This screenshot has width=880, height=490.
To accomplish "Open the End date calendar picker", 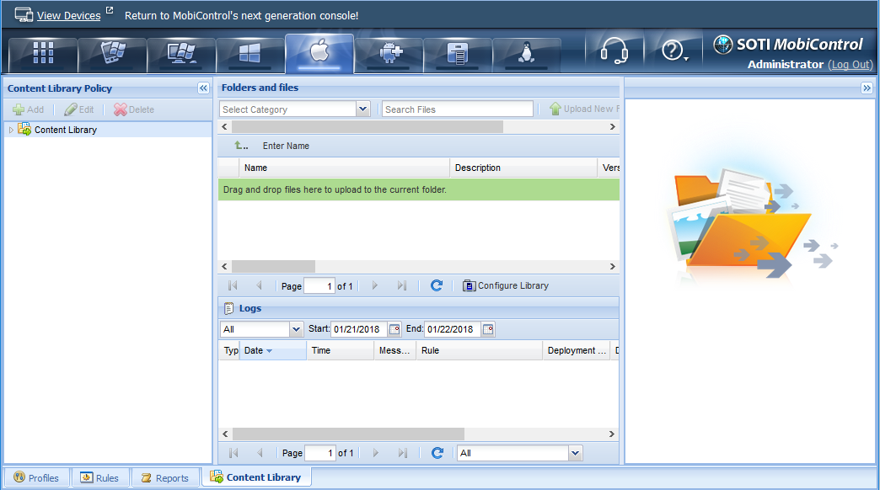I will pos(488,329).
